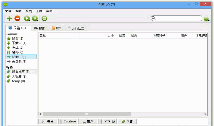Click the green resume play icon

pyautogui.click(x=27, y=19)
